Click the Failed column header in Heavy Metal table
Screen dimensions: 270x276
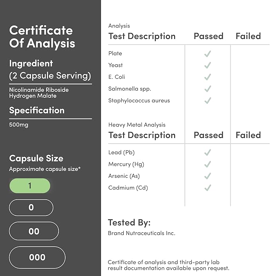coord(248,135)
